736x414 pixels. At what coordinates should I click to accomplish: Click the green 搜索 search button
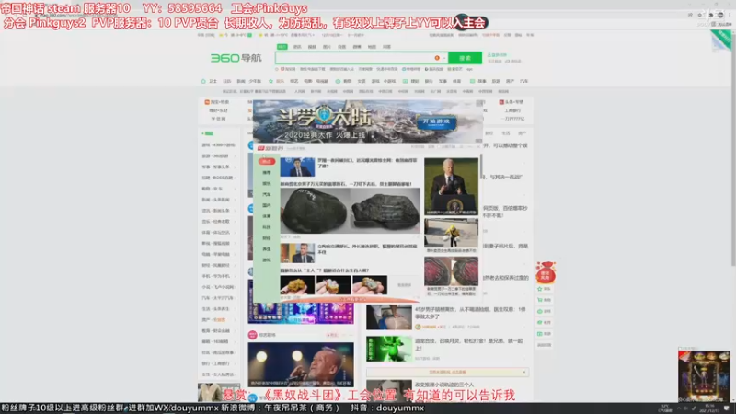pyautogui.click(x=465, y=58)
